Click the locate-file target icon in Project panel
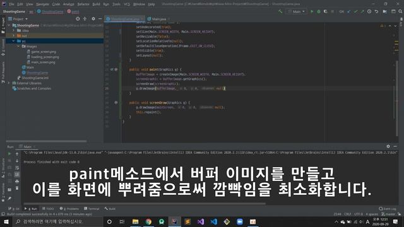This screenshot has width=404, height=227. pyautogui.click(x=78, y=19)
